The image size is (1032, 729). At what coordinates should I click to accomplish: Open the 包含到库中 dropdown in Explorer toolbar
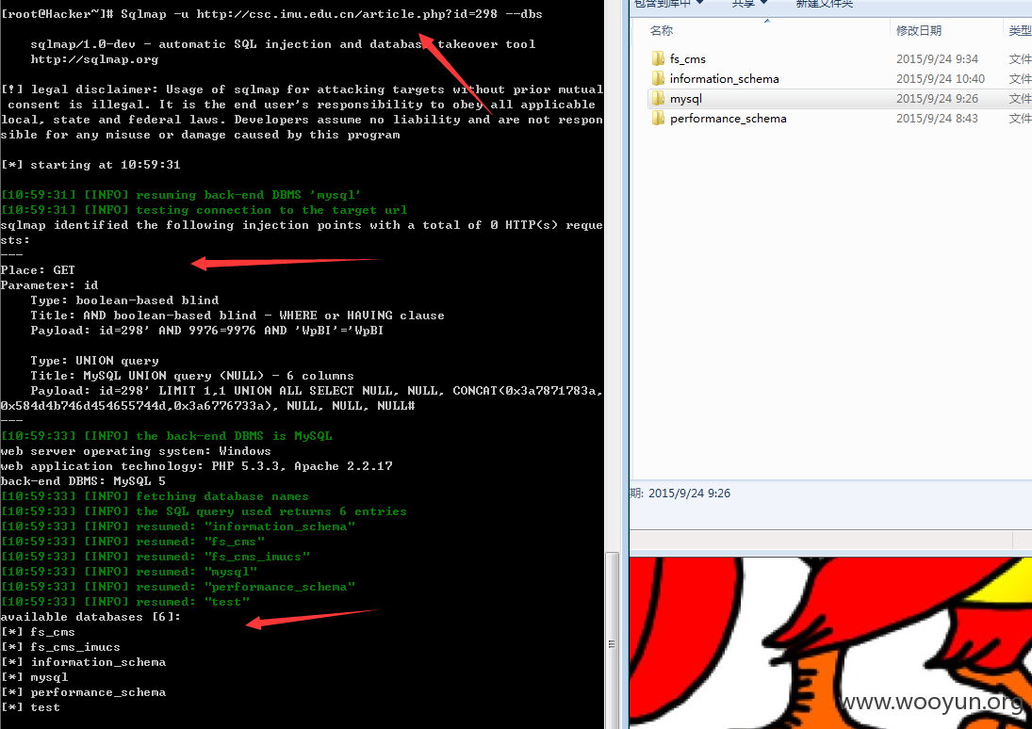click(668, 3)
